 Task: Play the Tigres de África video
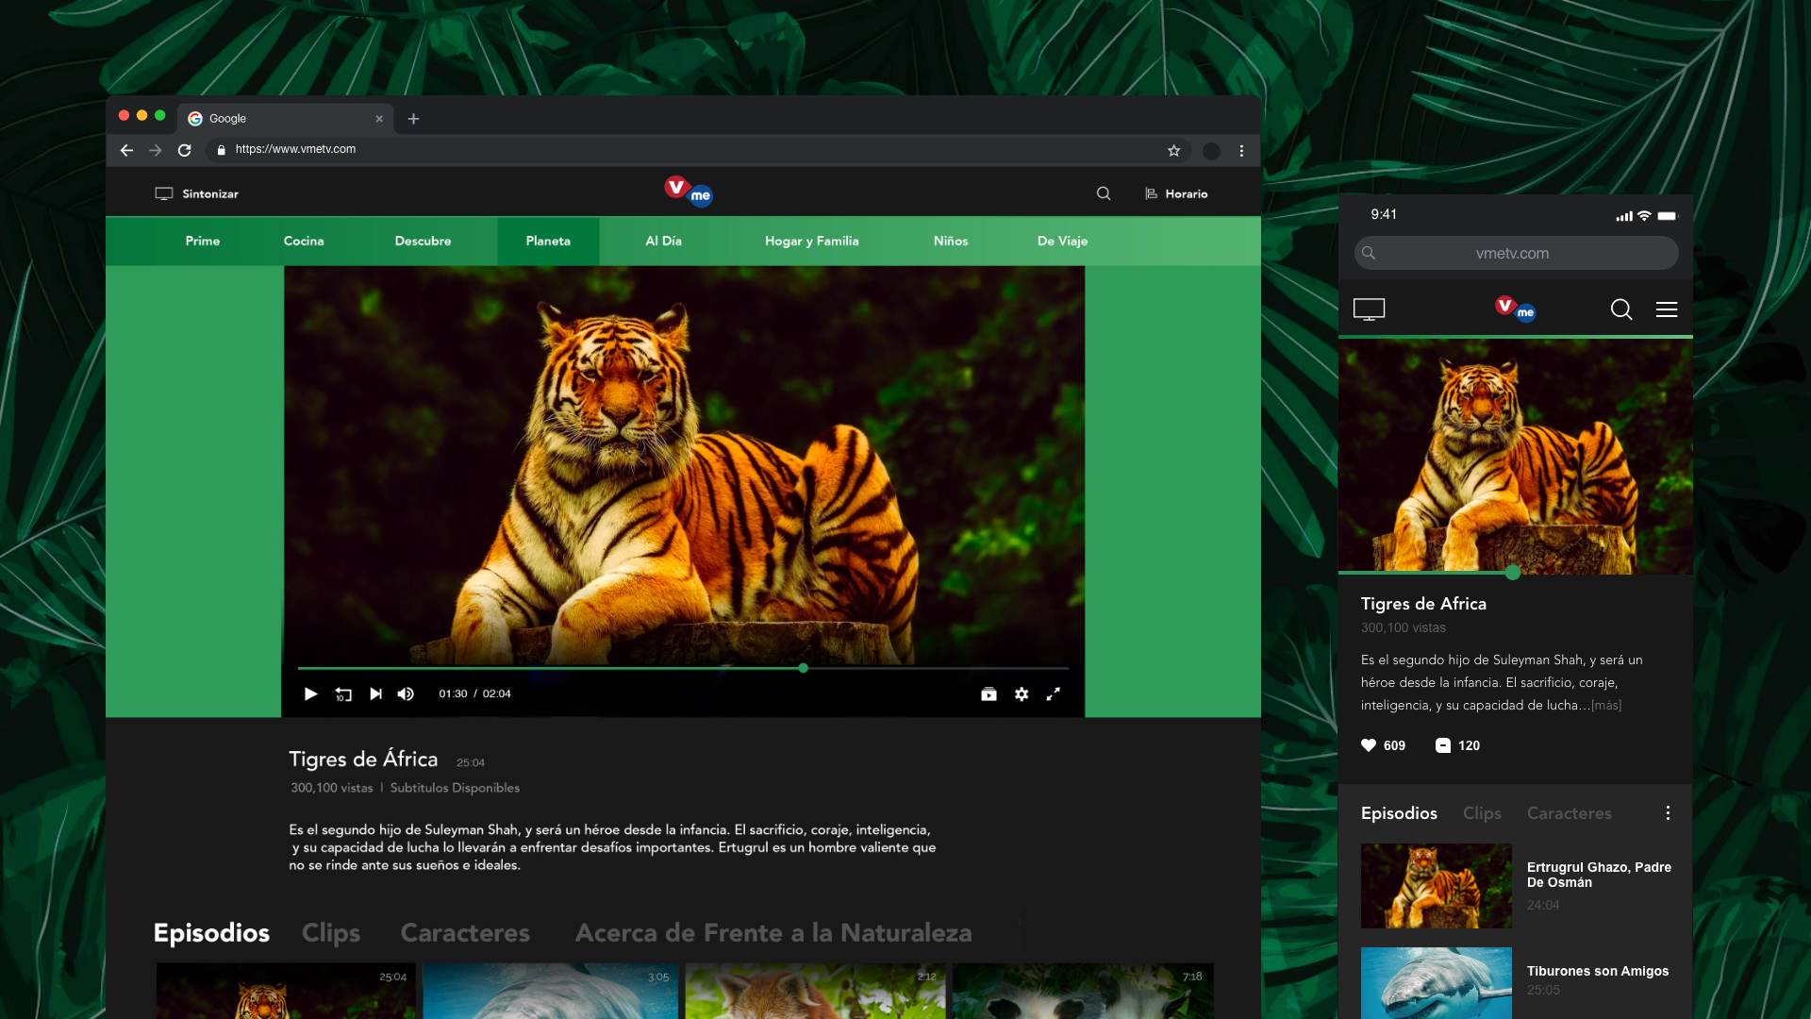pos(310,694)
